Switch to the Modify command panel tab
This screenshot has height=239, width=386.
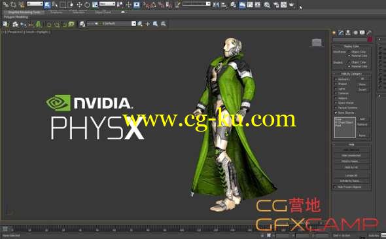pos(341,33)
